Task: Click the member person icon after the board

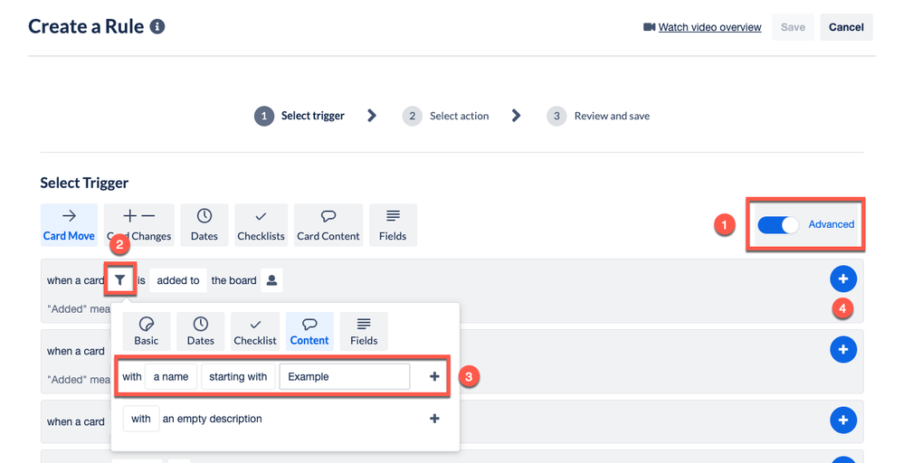Action: tap(271, 280)
